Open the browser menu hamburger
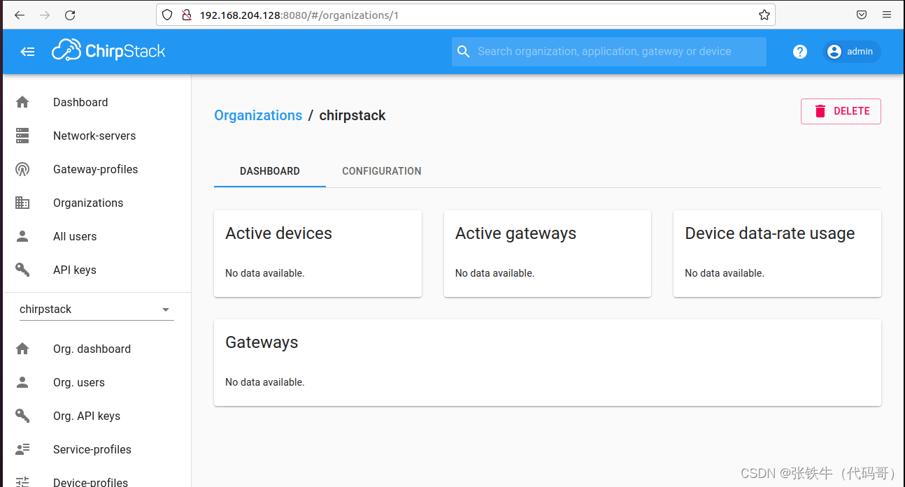Viewport: 905px width, 487px height. pyautogui.click(x=886, y=15)
